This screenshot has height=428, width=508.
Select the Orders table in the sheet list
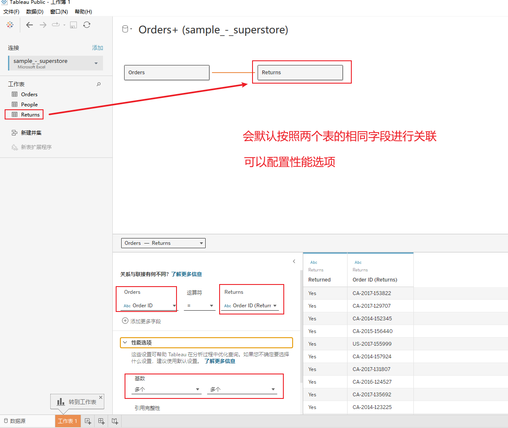click(x=29, y=94)
